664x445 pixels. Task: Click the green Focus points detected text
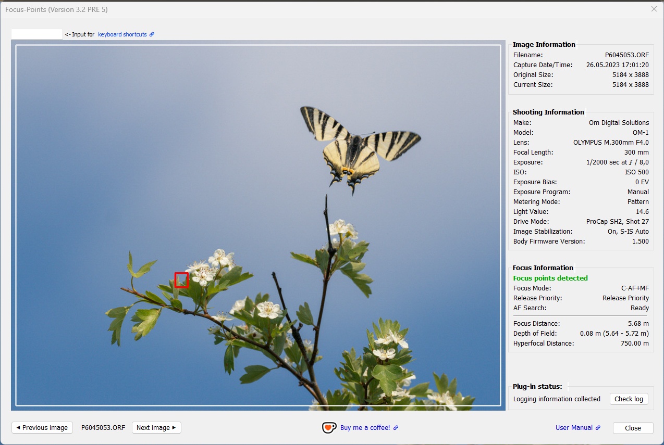pos(550,278)
